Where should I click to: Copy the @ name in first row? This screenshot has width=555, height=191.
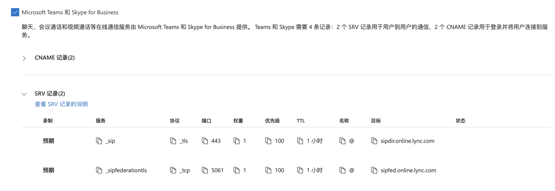tap(343, 141)
